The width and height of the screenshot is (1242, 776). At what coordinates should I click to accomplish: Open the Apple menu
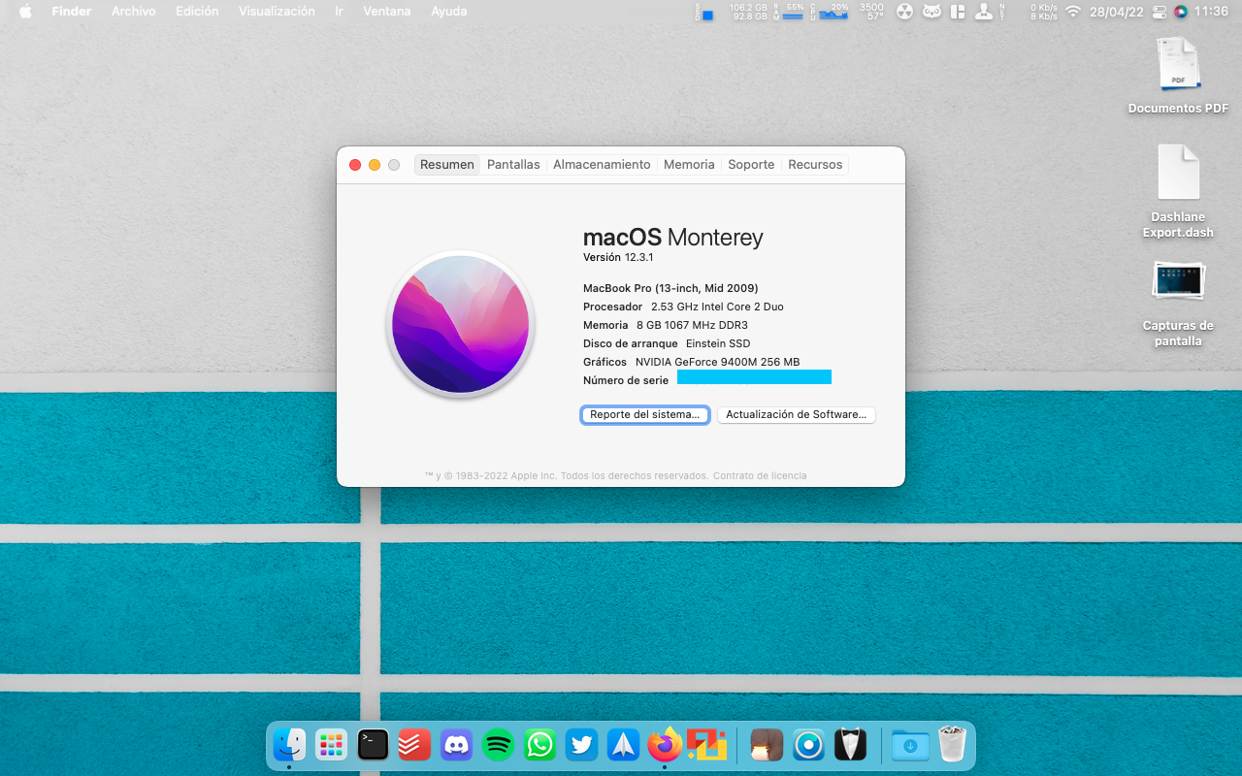pos(25,12)
